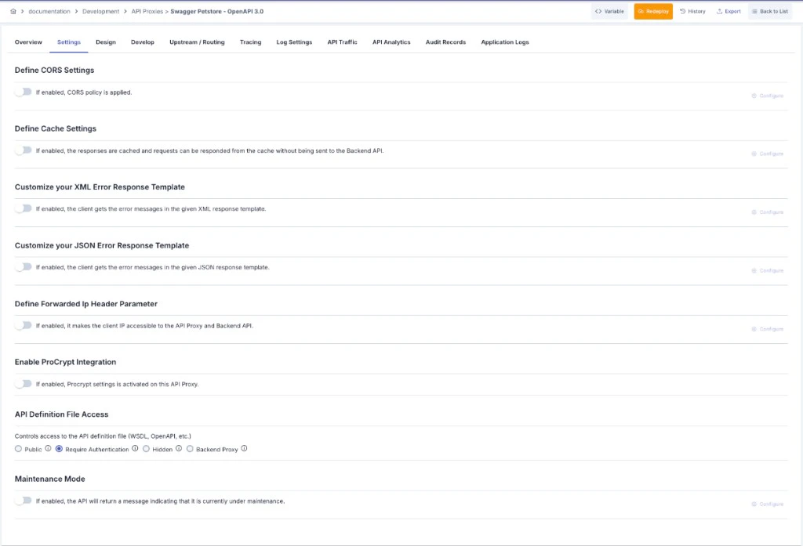Open the Upstream / Routing tab
Image resolution: width=803 pixels, height=546 pixels.
point(197,42)
